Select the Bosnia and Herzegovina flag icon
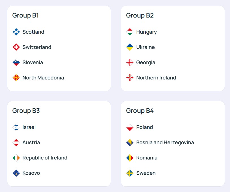Image resolution: width=230 pixels, height=192 pixels. 130,143
